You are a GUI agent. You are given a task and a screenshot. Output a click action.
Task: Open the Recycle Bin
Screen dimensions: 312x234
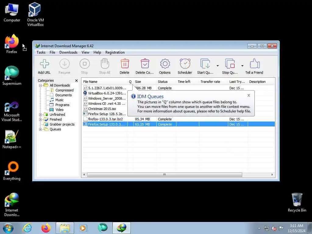(x=297, y=202)
